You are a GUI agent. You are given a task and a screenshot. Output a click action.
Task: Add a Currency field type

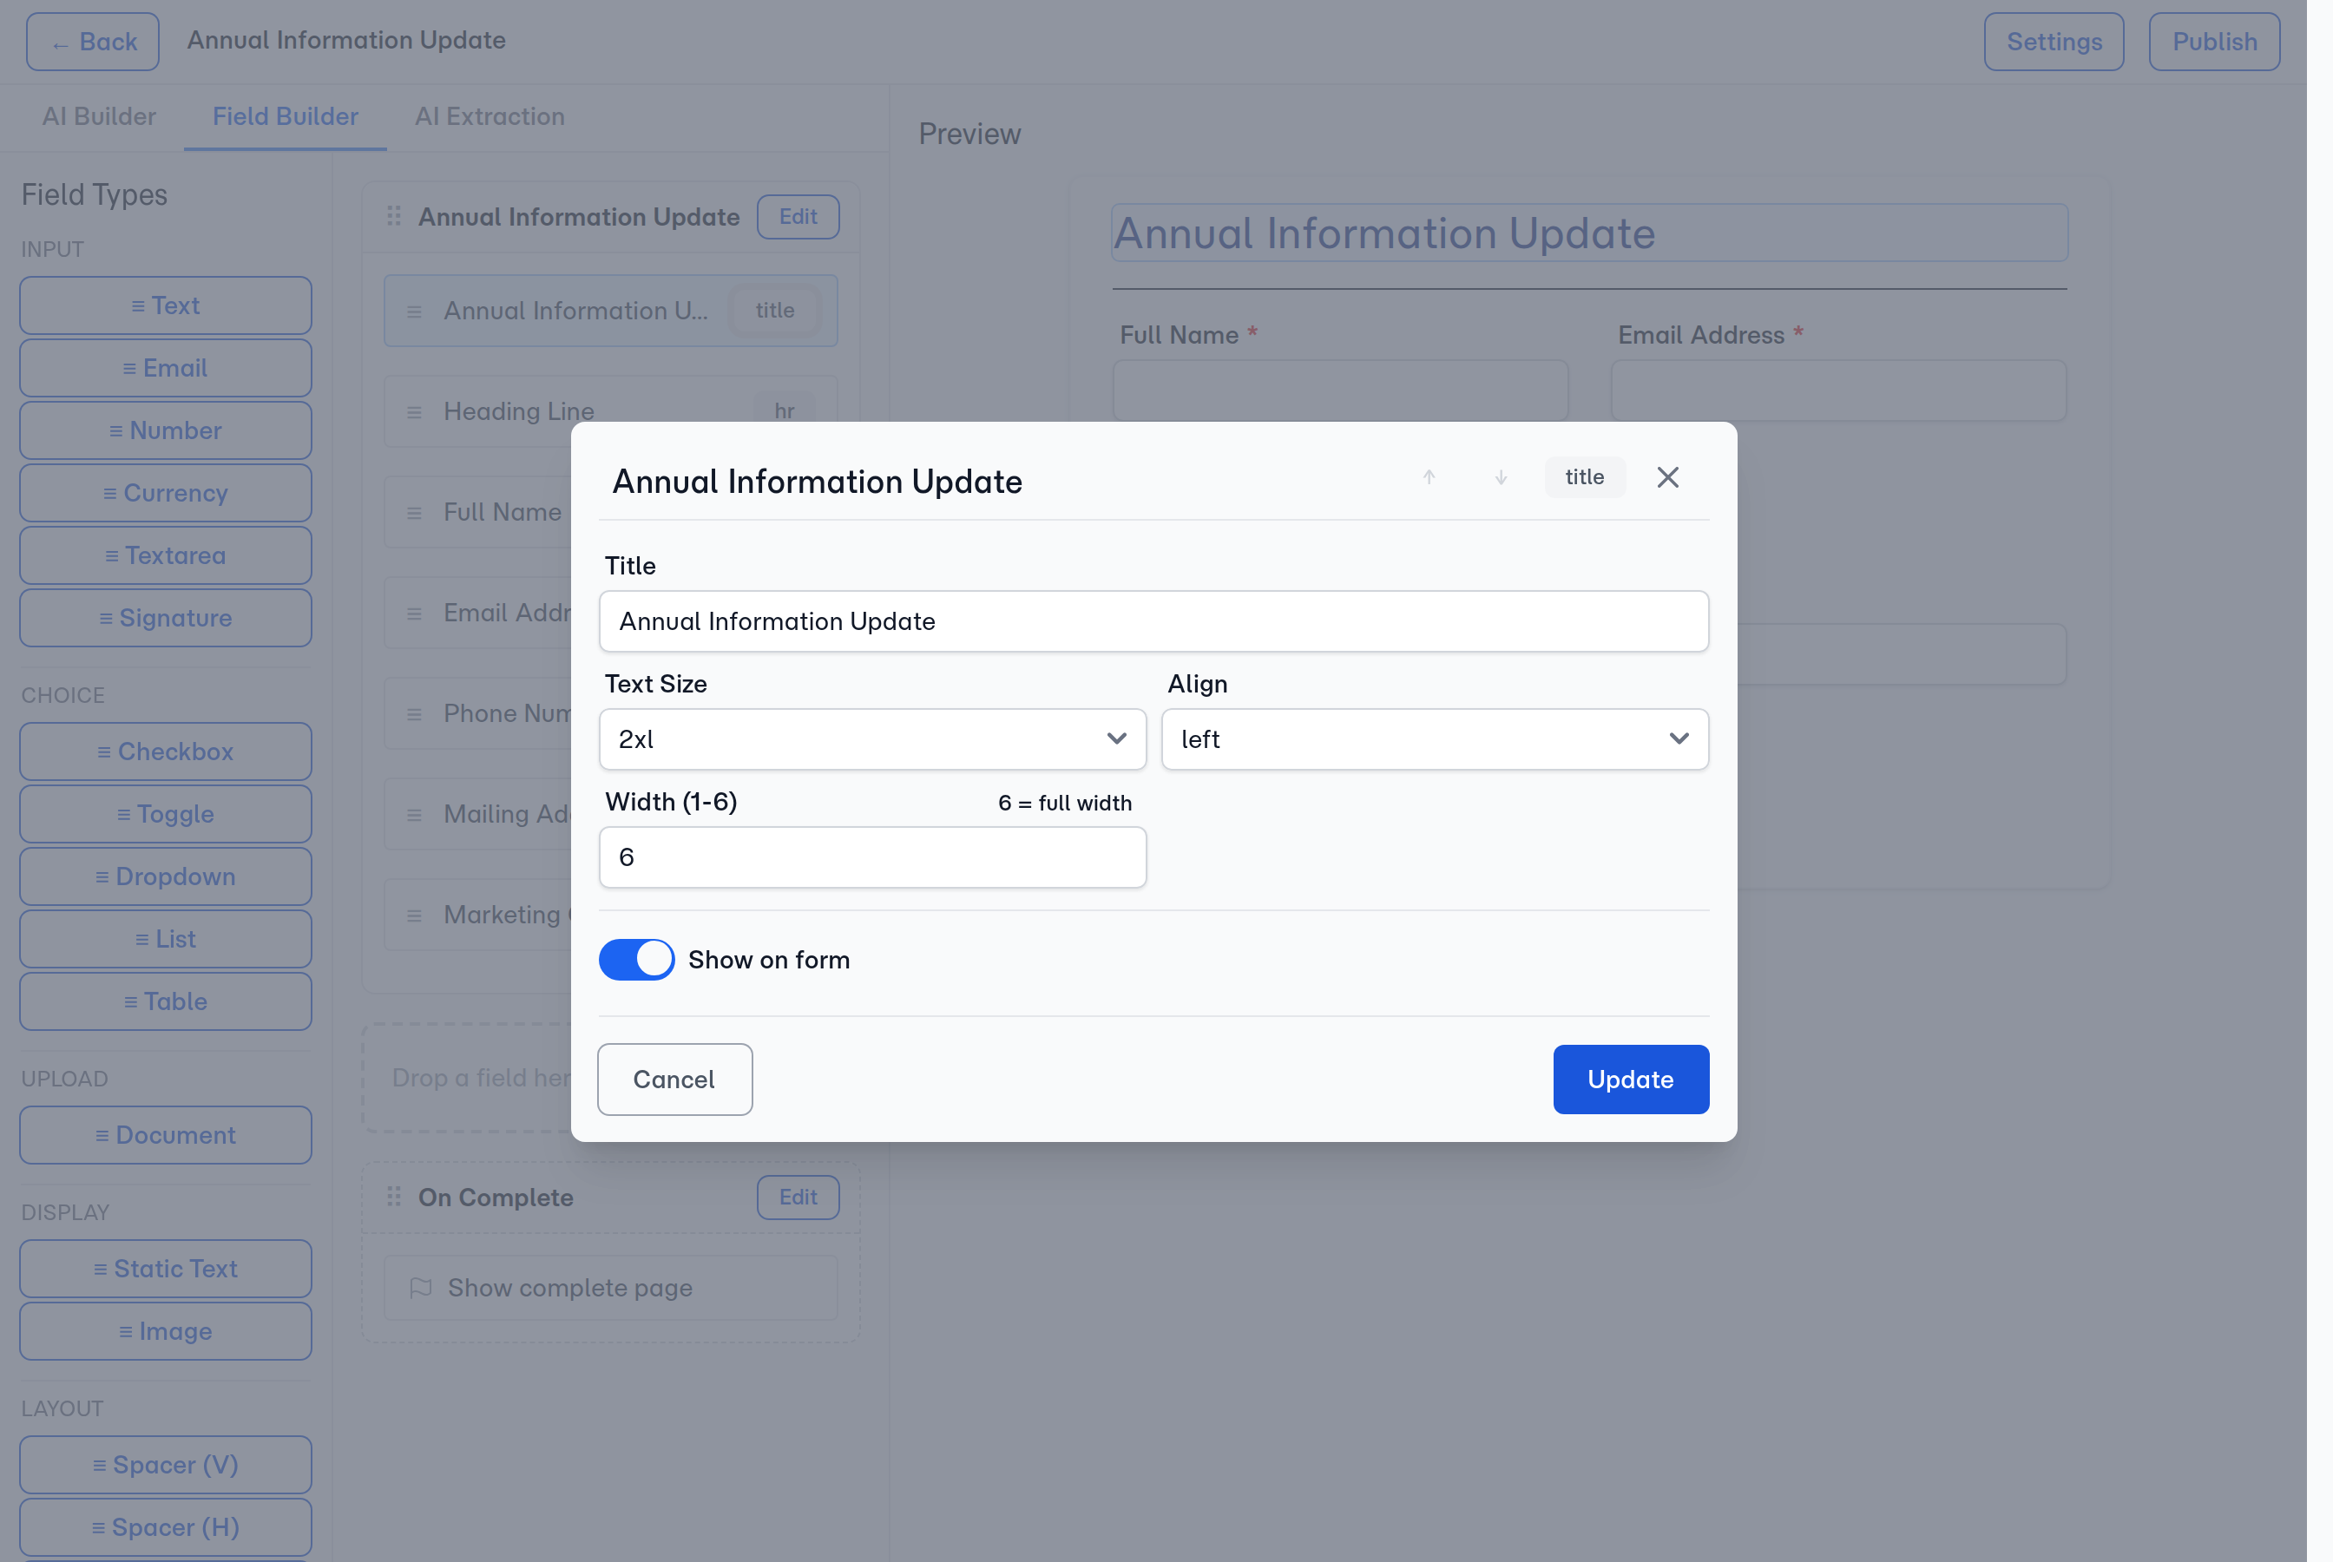[166, 493]
